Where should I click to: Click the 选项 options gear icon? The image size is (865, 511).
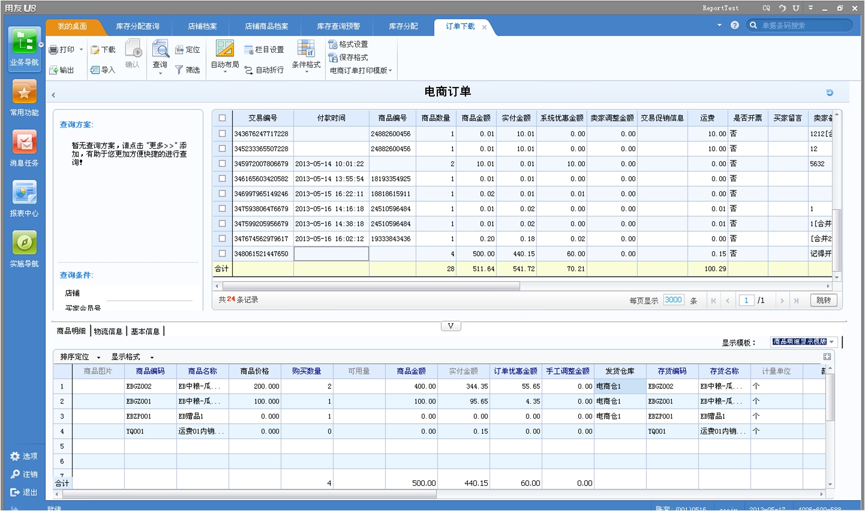[x=15, y=456]
